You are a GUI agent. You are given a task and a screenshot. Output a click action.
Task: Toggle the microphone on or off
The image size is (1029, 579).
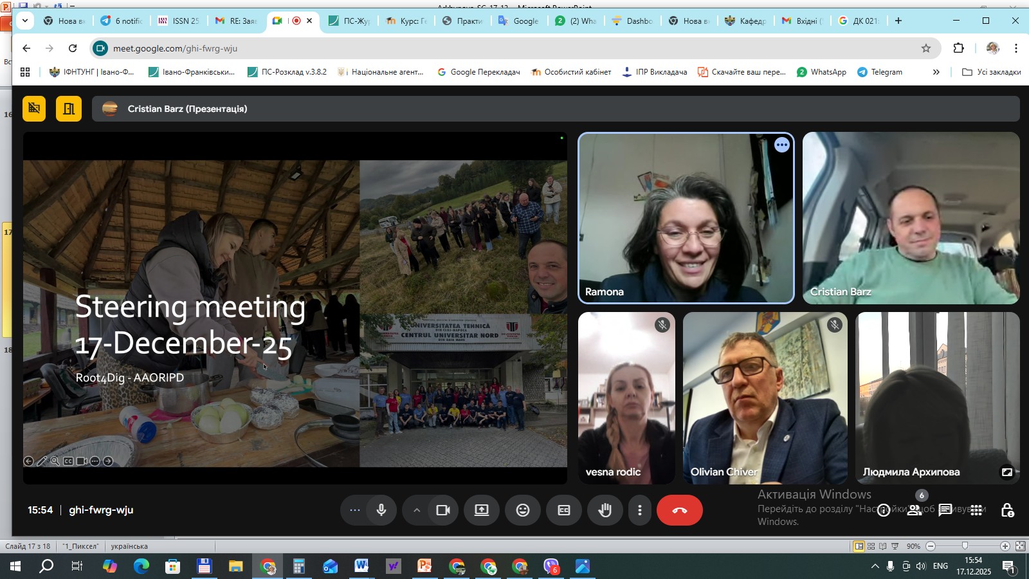click(381, 510)
